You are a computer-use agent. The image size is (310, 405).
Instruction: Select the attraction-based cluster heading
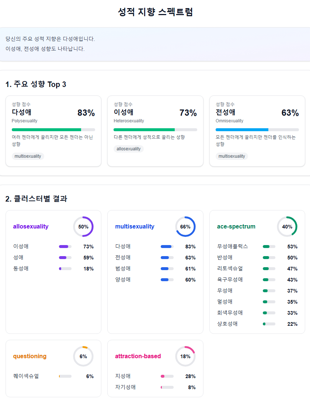point(138,356)
